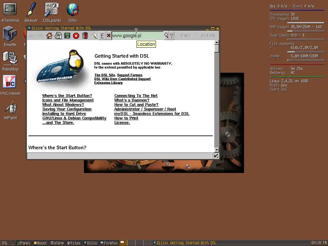Click the vertical scrollbar thumb
This screenshot has width=328, height=246.
(217, 49)
